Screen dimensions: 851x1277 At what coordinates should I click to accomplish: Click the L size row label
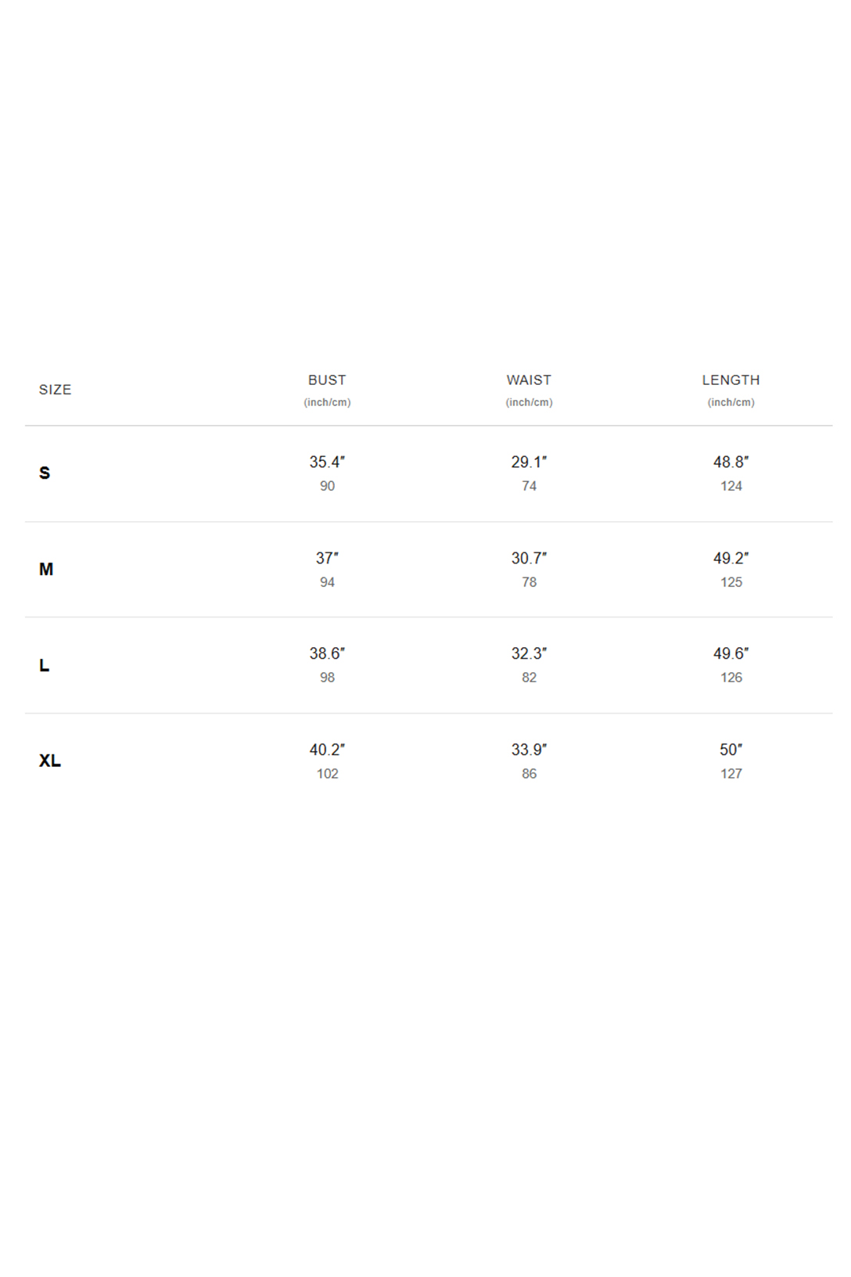coord(45,665)
